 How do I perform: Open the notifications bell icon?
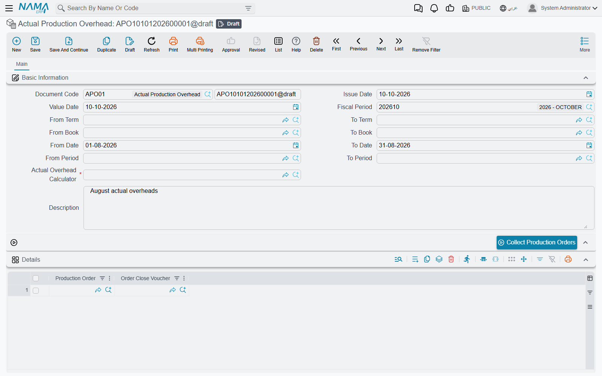pyautogui.click(x=434, y=8)
